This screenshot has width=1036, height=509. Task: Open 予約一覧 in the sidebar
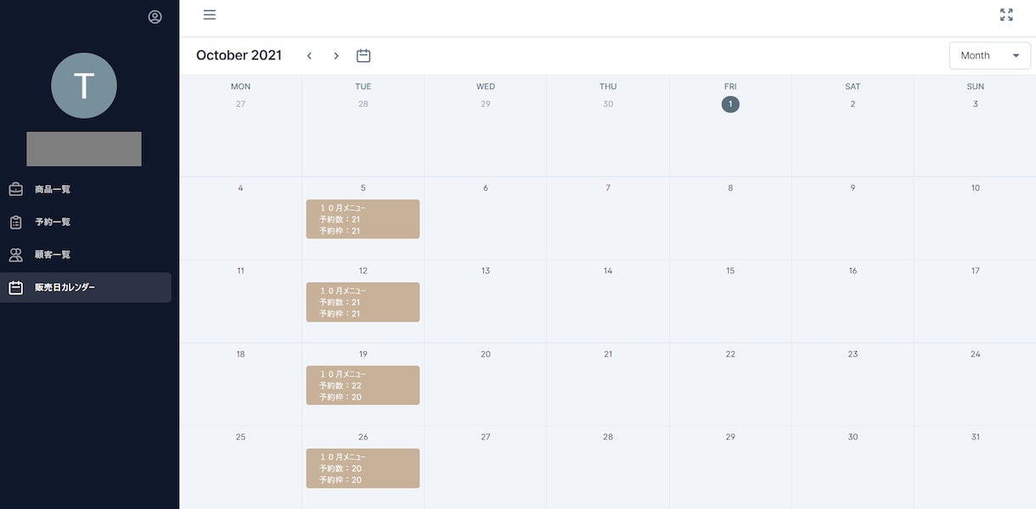pos(86,222)
